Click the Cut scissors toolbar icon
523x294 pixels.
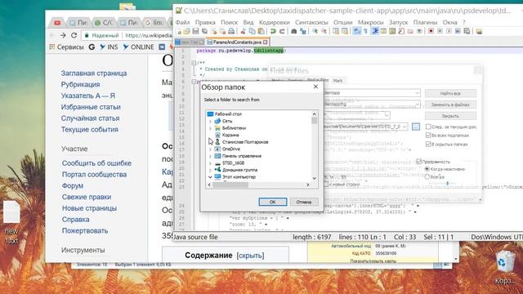tap(243, 32)
